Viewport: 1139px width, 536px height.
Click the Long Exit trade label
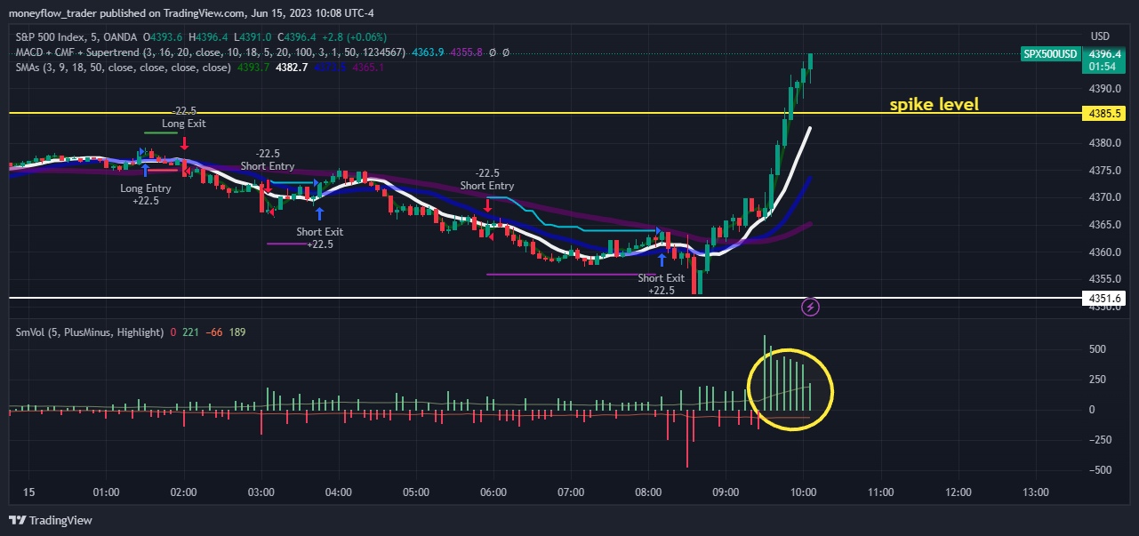click(184, 124)
